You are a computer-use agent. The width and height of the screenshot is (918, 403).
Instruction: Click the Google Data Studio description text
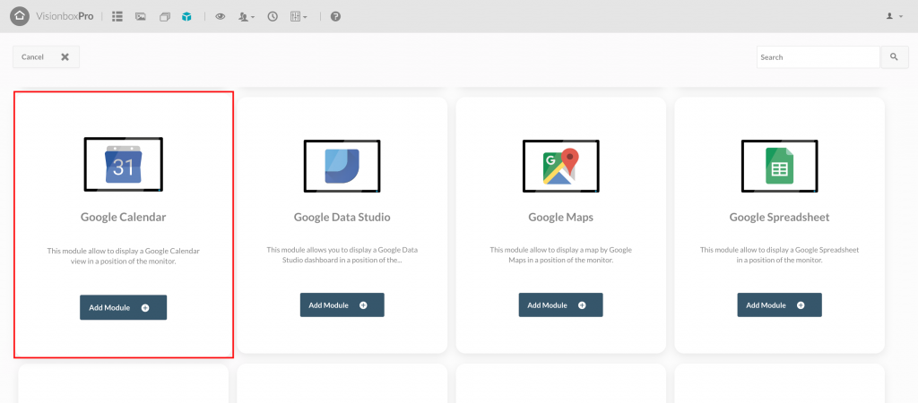tap(342, 254)
